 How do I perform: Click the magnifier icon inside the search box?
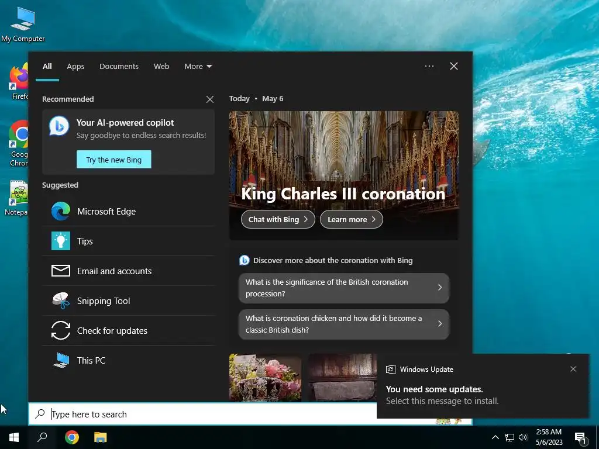(x=40, y=414)
